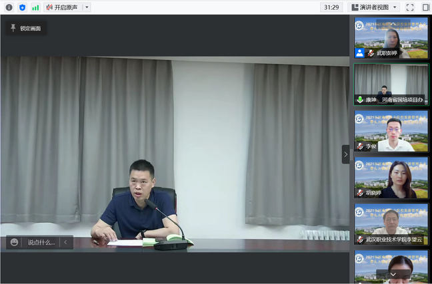Click 李俊's muted microphone icon
This screenshot has height=284, width=432.
(x=360, y=146)
